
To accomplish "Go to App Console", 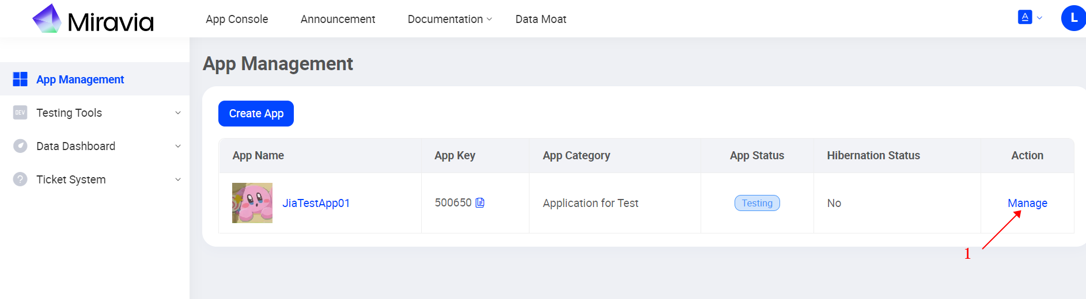I will pyautogui.click(x=237, y=20).
